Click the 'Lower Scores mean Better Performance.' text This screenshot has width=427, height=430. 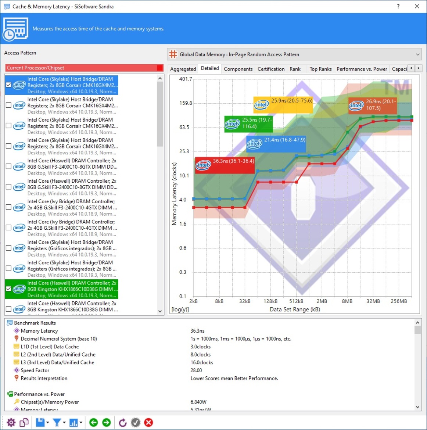[x=234, y=378]
